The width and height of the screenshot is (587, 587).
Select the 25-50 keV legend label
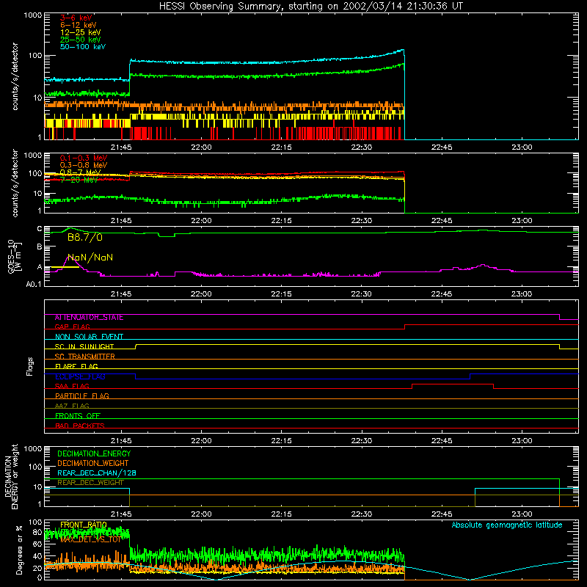(x=81, y=40)
